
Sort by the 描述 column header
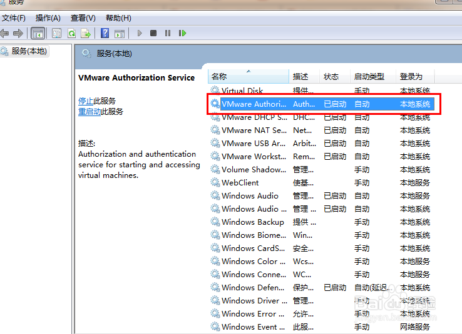(304, 77)
